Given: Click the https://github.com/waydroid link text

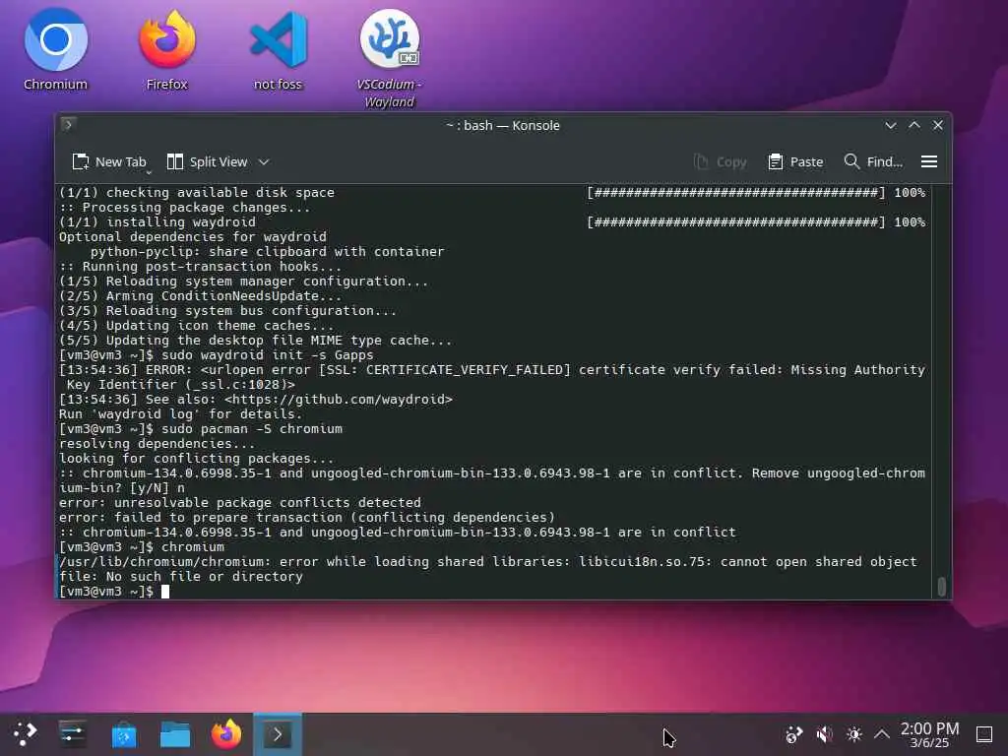Looking at the screenshot, I should point(339,400).
